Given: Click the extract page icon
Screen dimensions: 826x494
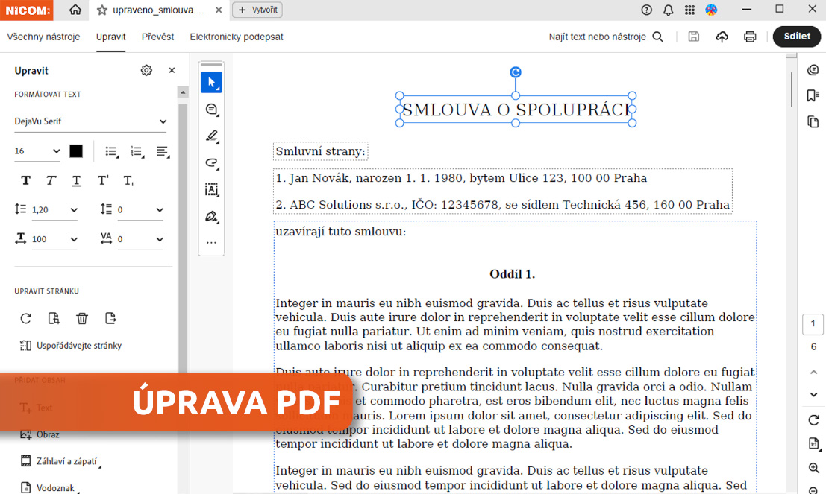Looking at the screenshot, I should coord(110,318).
